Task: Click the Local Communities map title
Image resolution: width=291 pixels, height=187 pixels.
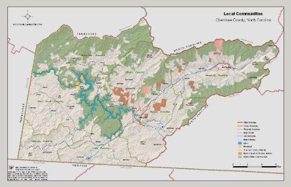Action: 243,14
